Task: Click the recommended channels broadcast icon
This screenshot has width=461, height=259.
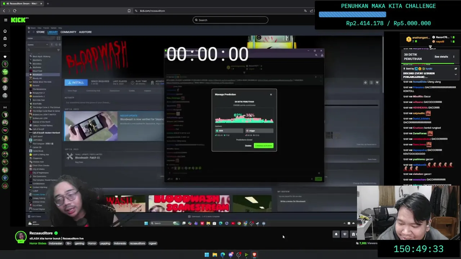Action: point(5,107)
